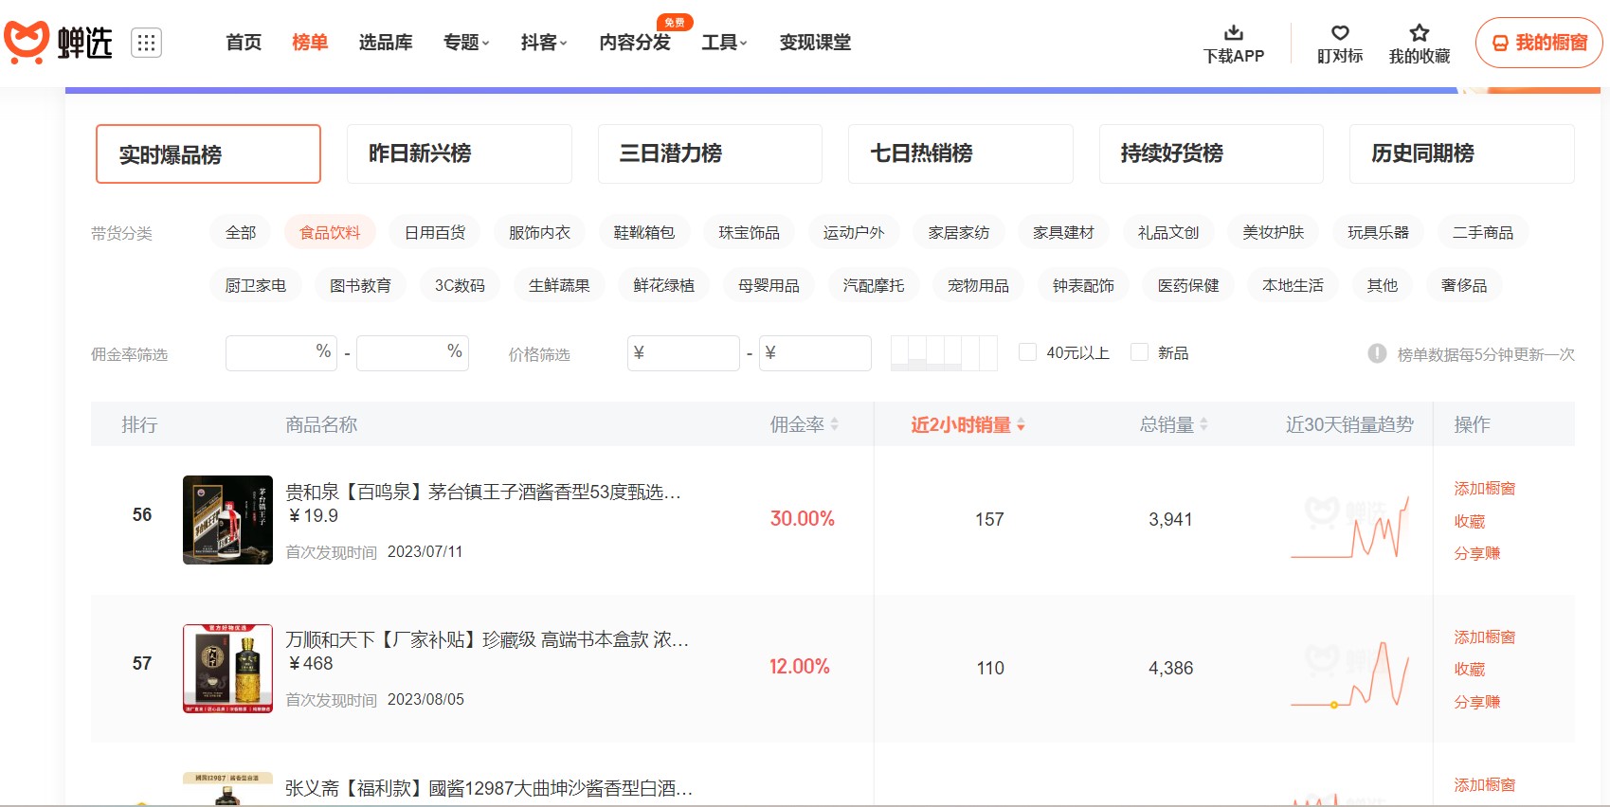Select 母婴用品 category filter

[769, 285]
